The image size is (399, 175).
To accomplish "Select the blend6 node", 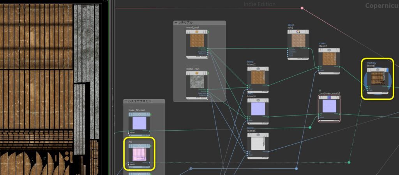I will [x=258, y=144].
